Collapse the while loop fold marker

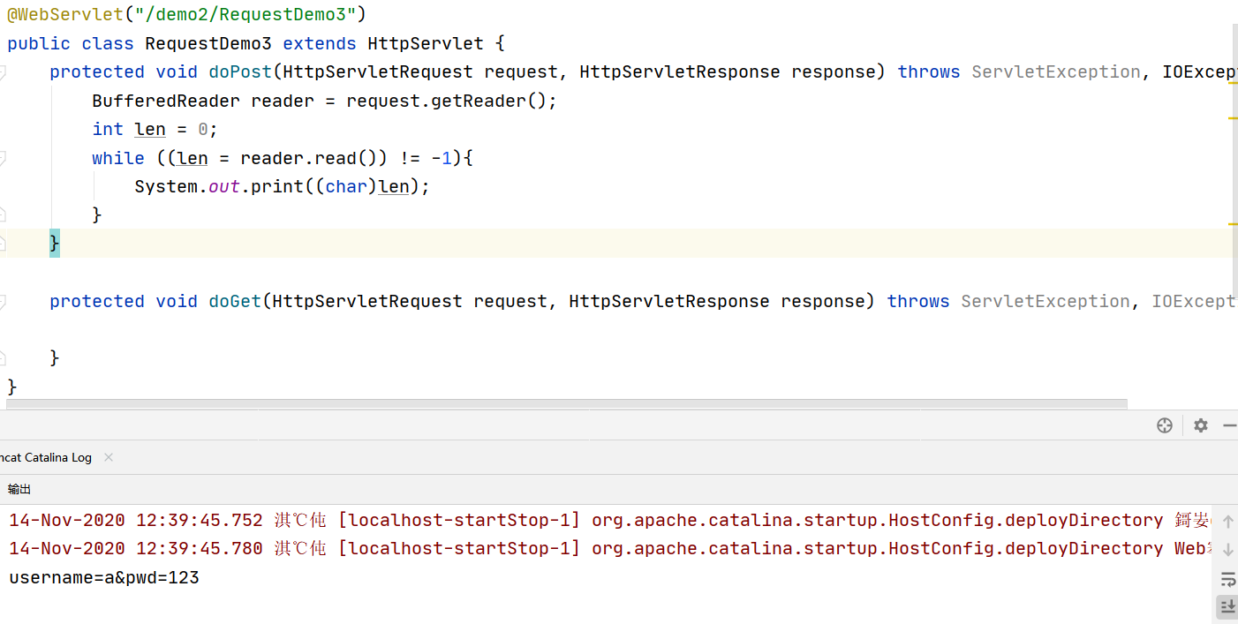coord(3,158)
